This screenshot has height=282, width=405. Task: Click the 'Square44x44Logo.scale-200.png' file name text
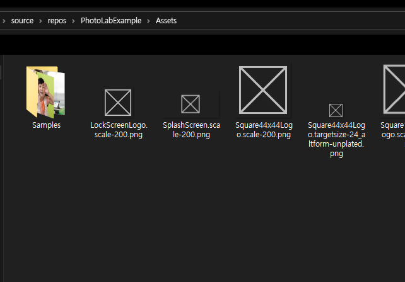coord(264,130)
